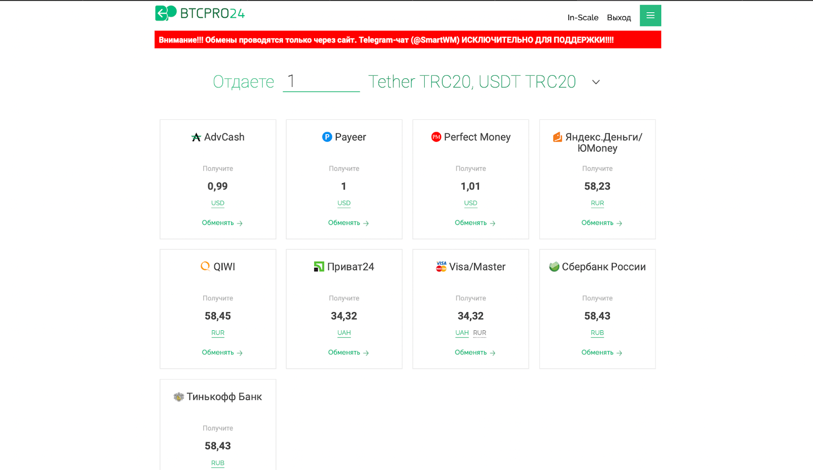Click Обменять in the Visa/Master card
The width and height of the screenshot is (813, 470).
coord(475,353)
